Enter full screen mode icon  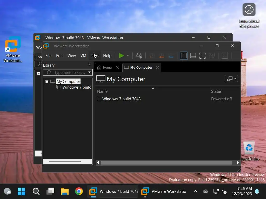click(202, 55)
